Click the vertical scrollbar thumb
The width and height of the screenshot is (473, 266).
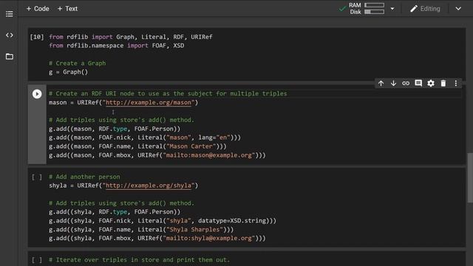(470, 178)
